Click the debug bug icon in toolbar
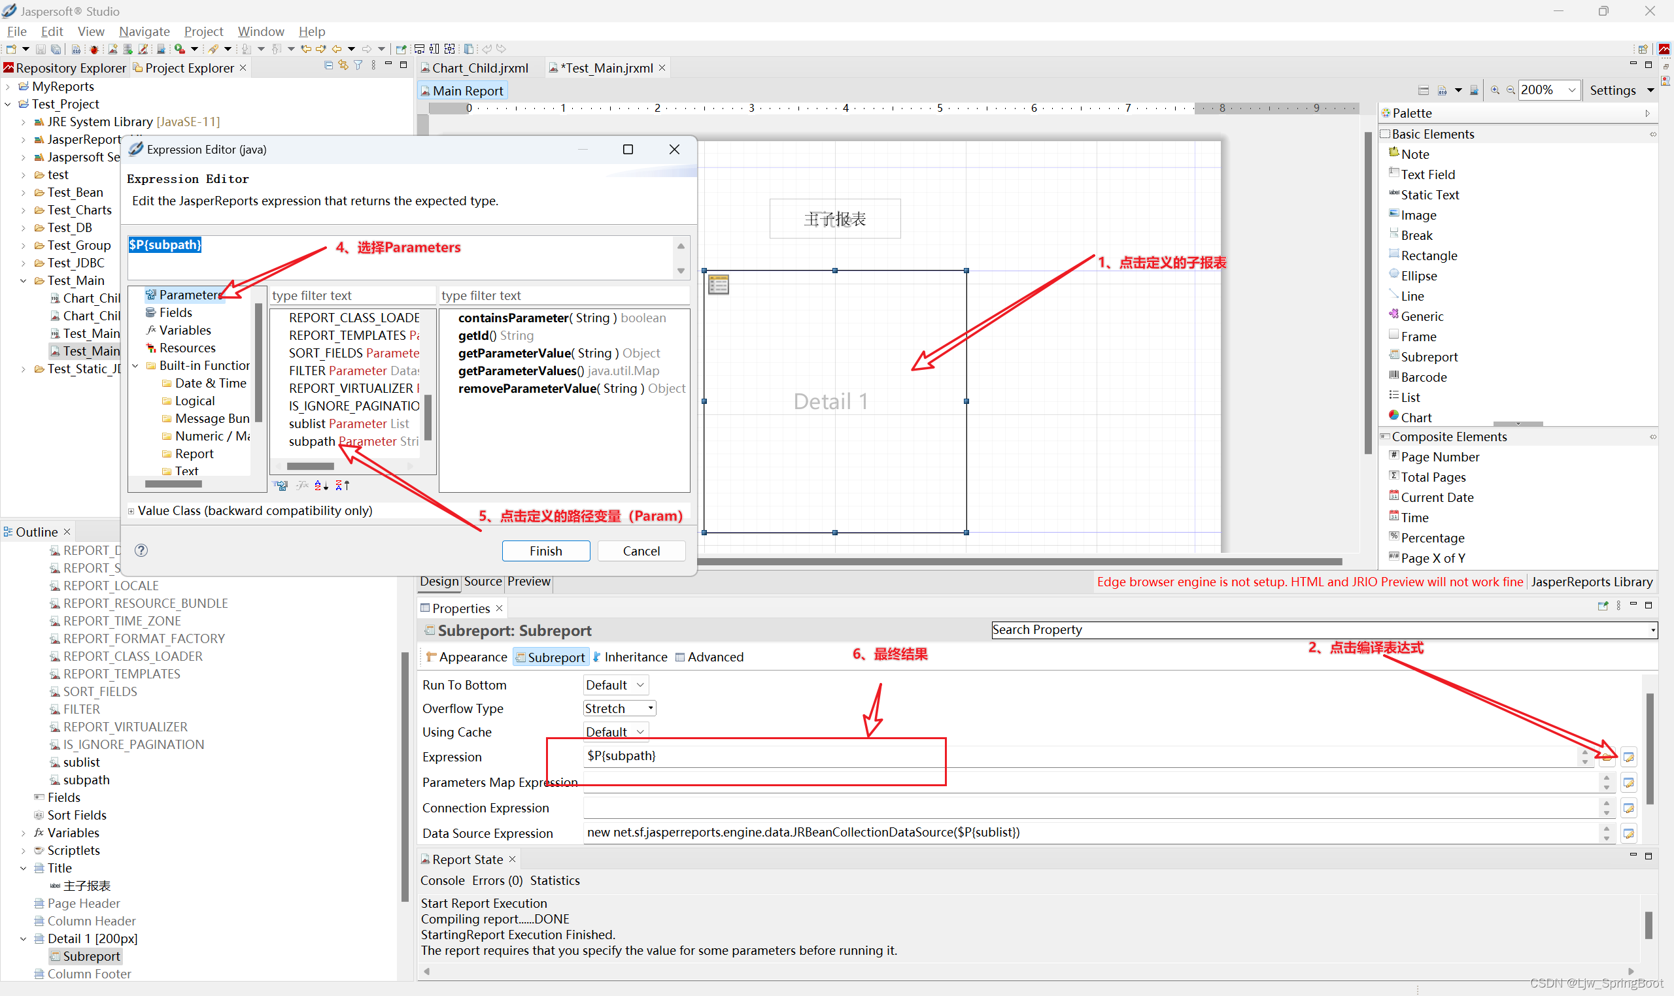This screenshot has height=996, width=1674. click(94, 49)
